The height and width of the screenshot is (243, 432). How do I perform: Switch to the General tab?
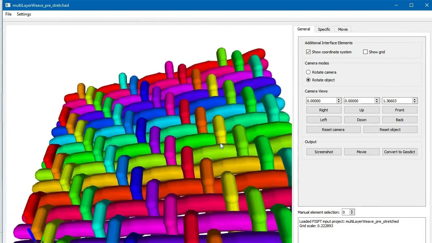pos(304,29)
